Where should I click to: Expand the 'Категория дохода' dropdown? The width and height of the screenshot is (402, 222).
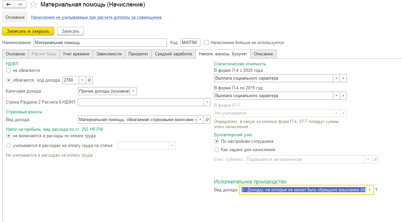(133, 91)
